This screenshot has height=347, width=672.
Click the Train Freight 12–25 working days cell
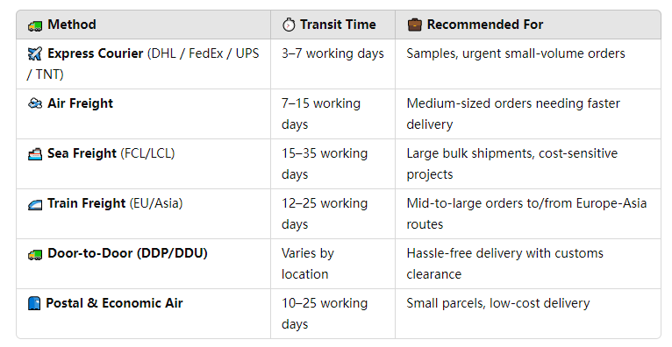[333, 214]
